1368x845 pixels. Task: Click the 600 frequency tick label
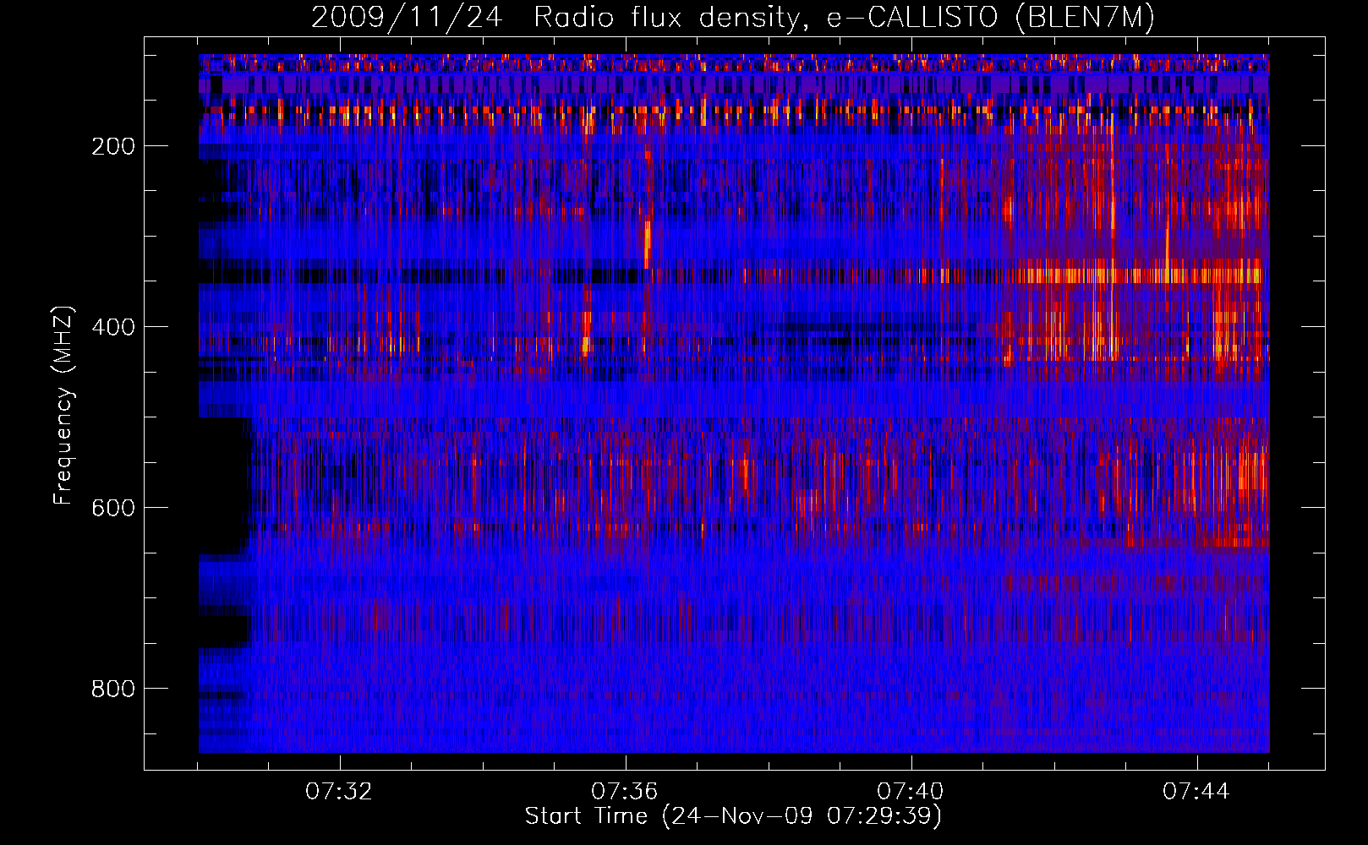(x=113, y=508)
